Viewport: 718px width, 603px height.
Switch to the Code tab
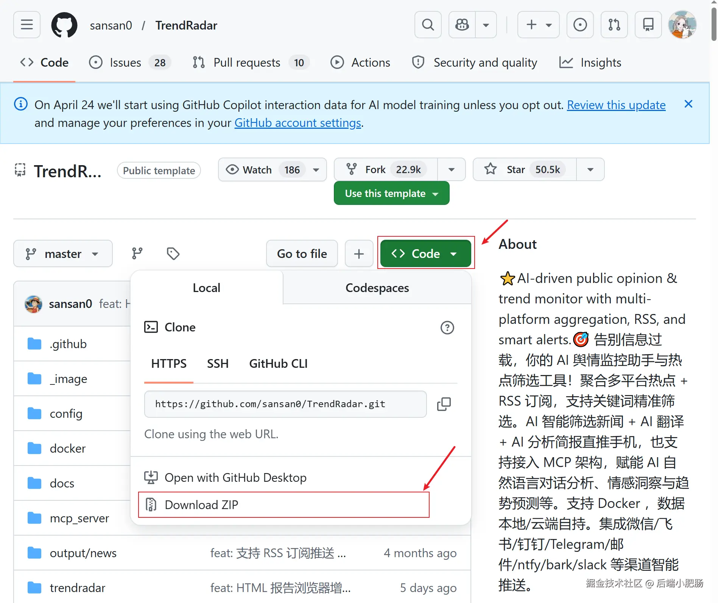coord(44,62)
